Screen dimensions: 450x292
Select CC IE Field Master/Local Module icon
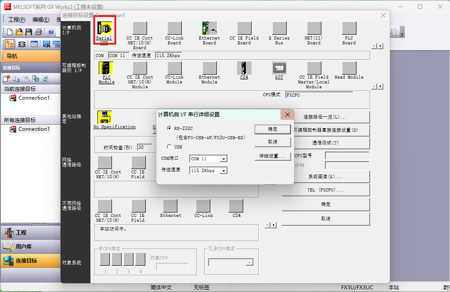[314, 68]
